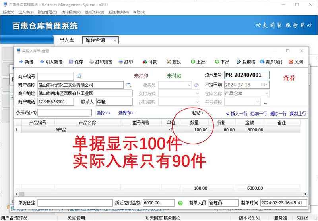Click 追加一行 to append a row
This screenshot has height=221, width=318.
259,114
